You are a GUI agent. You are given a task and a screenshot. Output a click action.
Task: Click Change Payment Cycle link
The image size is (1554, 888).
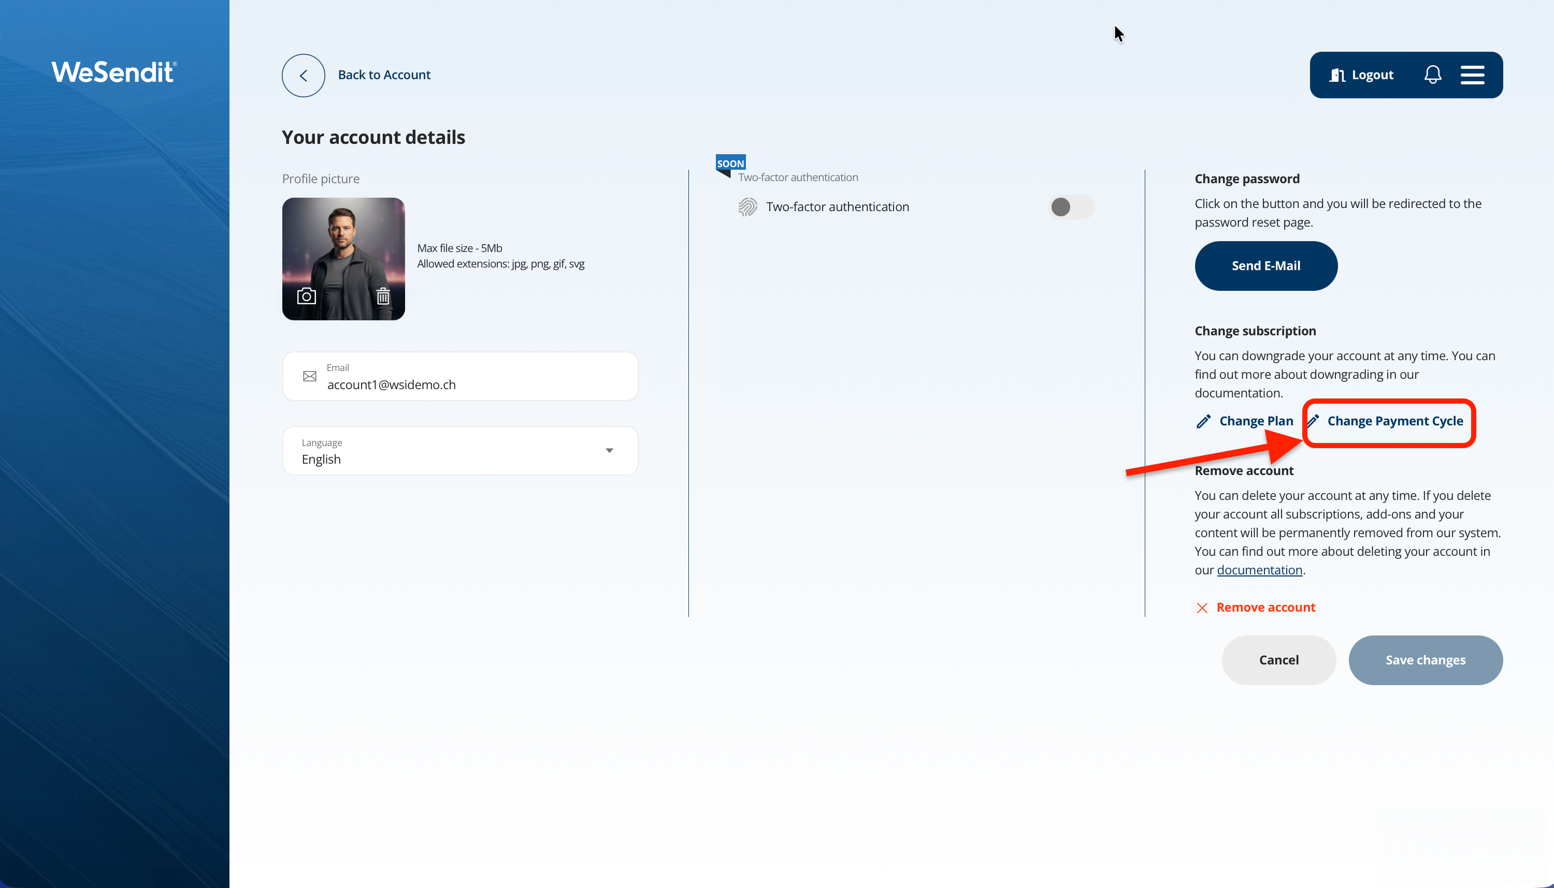tap(1394, 421)
